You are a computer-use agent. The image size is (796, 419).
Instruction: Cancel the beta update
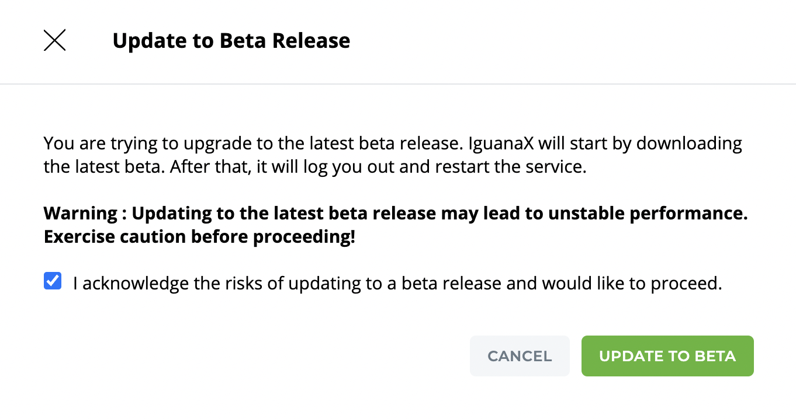coord(520,356)
